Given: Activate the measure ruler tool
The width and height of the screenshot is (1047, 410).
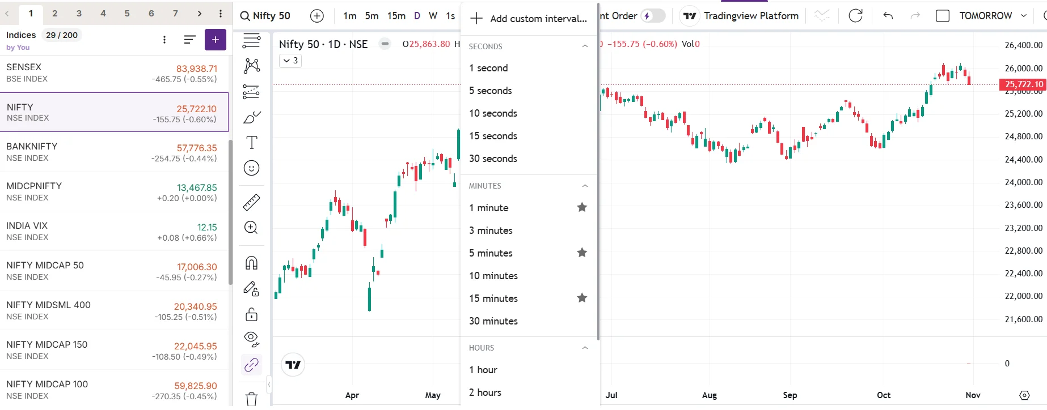Looking at the screenshot, I should pyautogui.click(x=251, y=202).
